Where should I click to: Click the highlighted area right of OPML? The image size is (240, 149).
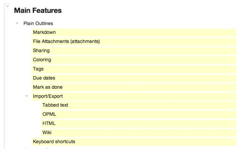point(146,114)
